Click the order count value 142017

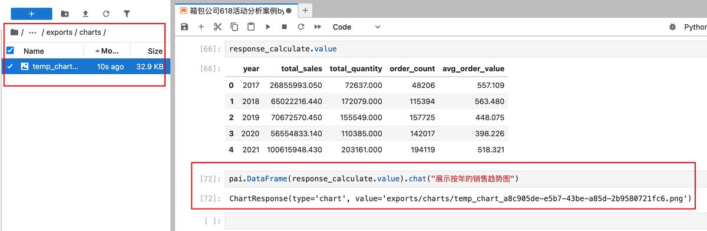pos(422,134)
